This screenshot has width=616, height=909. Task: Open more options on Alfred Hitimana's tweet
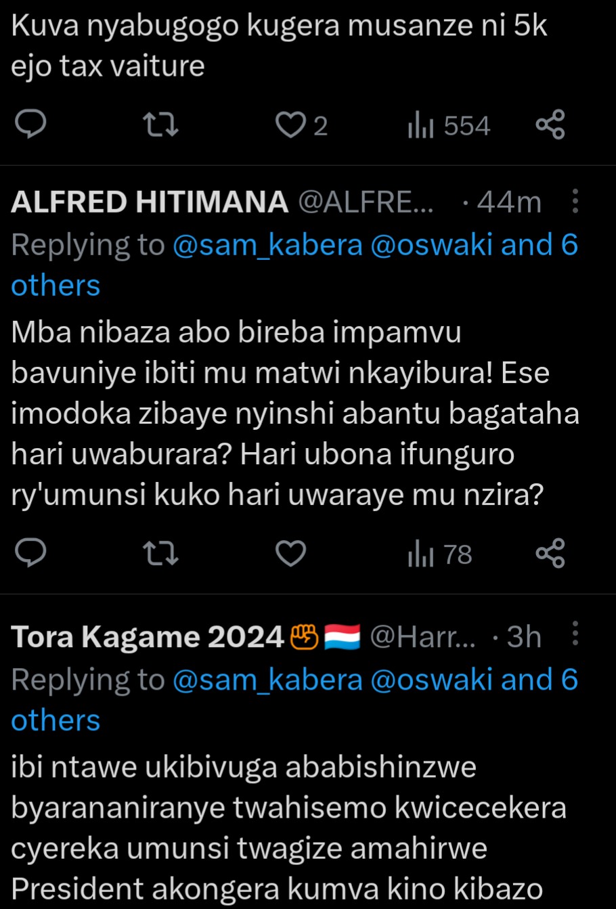[x=575, y=202]
